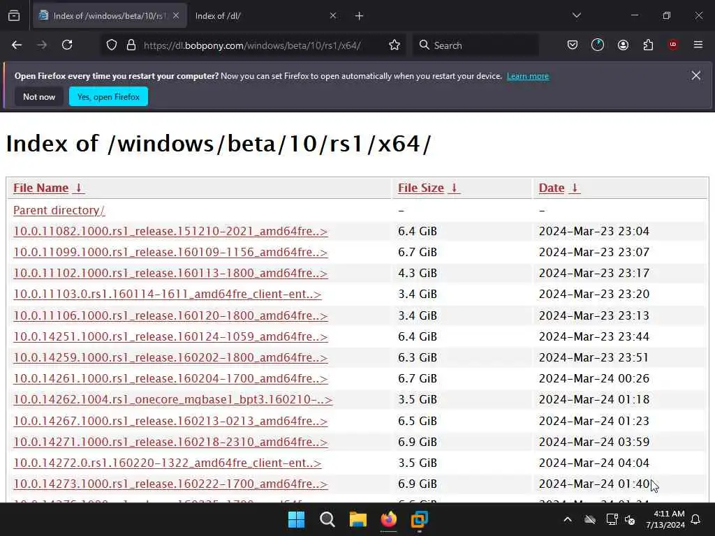Click the uBlock Origin extension icon

pos(673,45)
